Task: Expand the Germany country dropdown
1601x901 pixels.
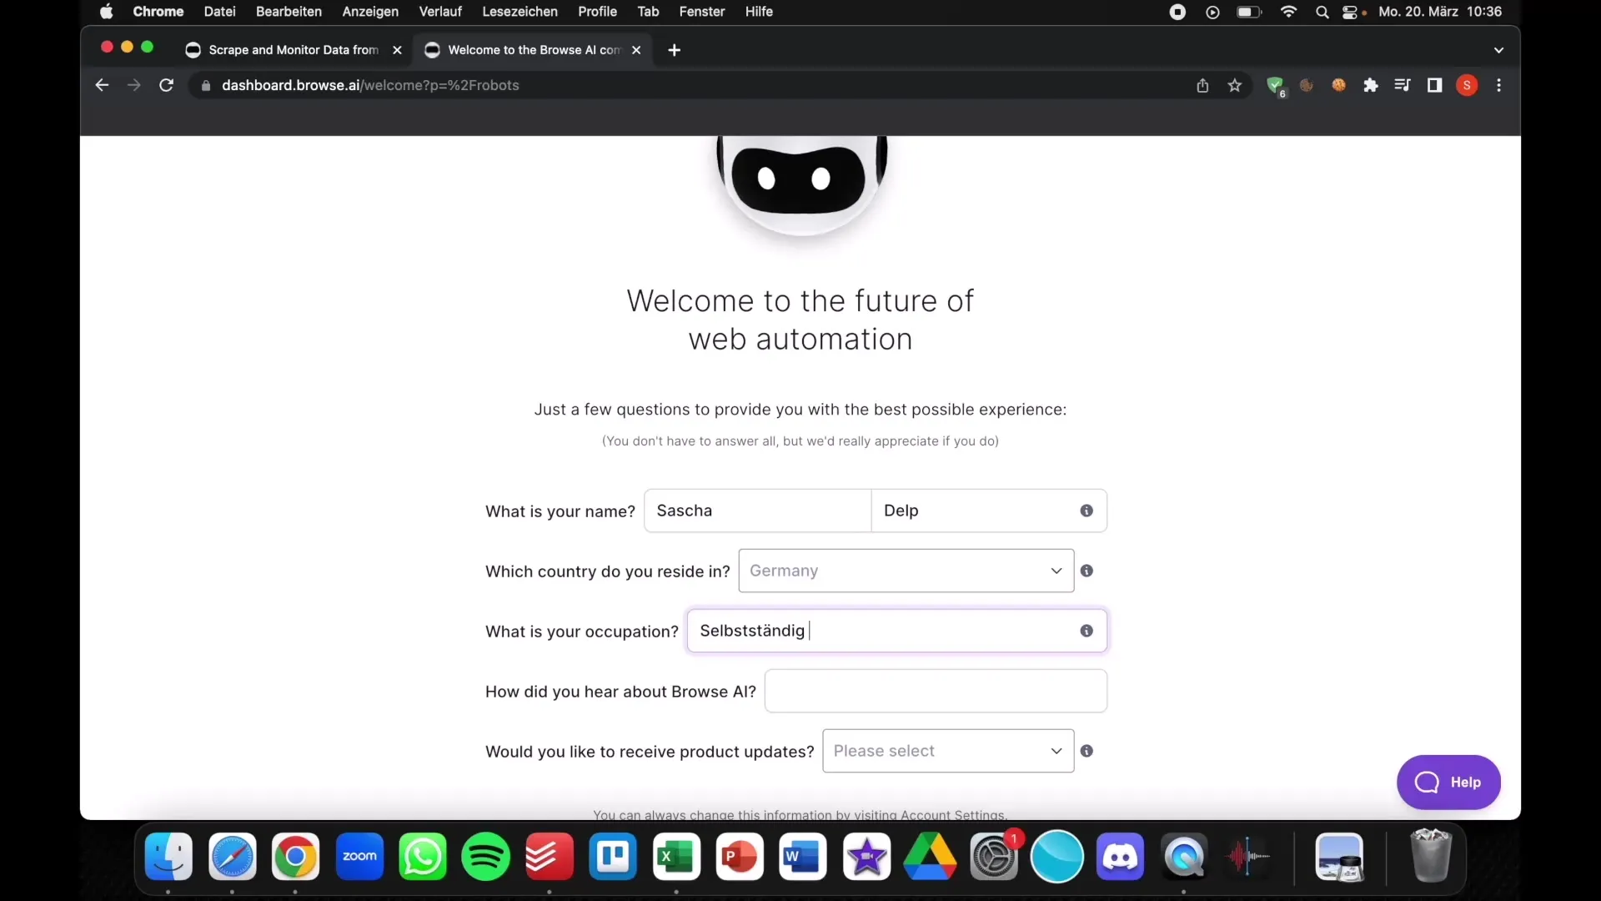Action: tap(906, 571)
